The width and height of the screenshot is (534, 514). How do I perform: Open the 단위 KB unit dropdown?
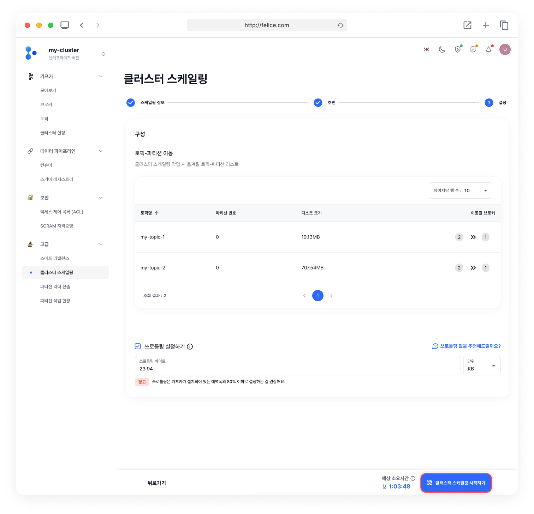[482, 365]
